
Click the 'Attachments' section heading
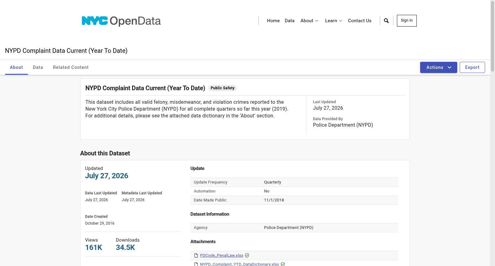tap(203, 242)
